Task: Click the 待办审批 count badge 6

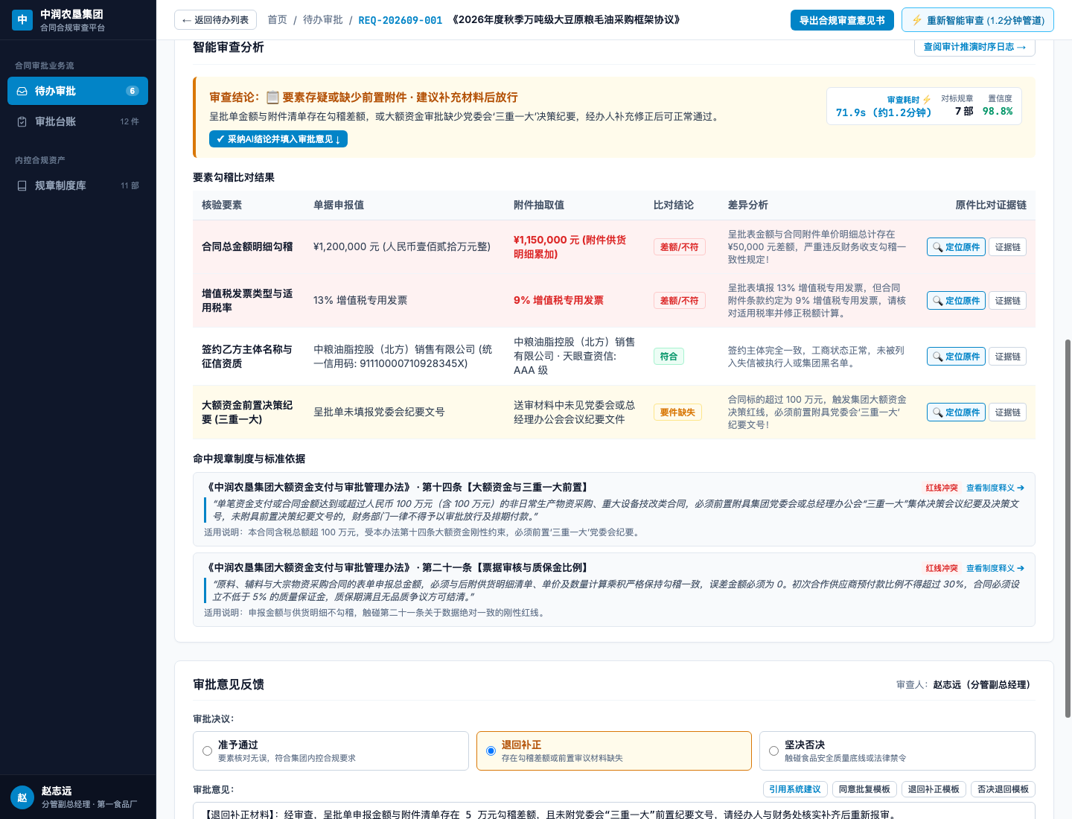Action: (133, 91)
